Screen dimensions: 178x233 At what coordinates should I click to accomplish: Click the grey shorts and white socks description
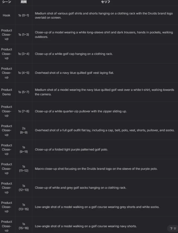click(97, 207)
